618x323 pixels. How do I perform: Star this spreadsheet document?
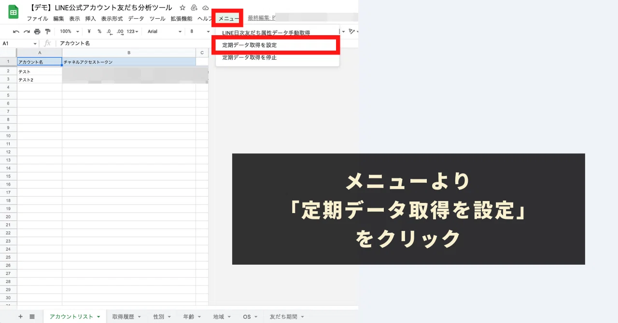point(183,8)
